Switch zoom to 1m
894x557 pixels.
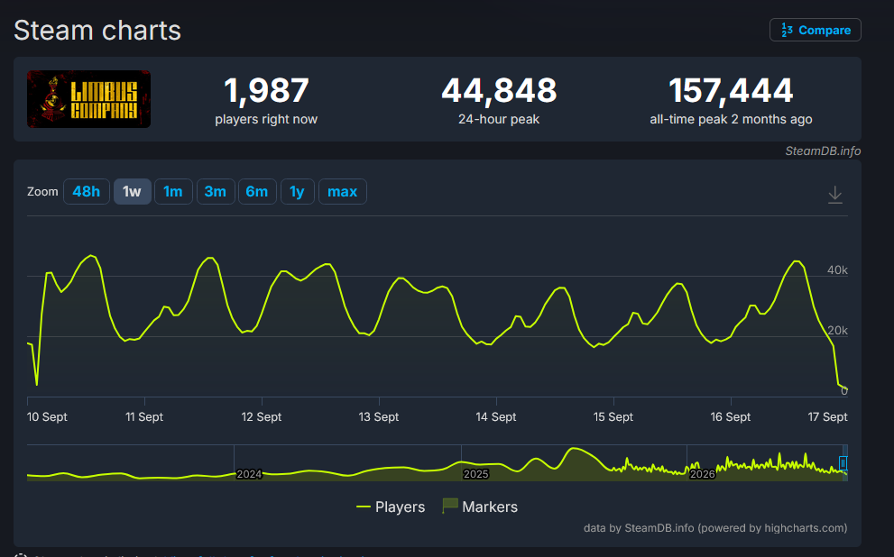coord(173,191)
